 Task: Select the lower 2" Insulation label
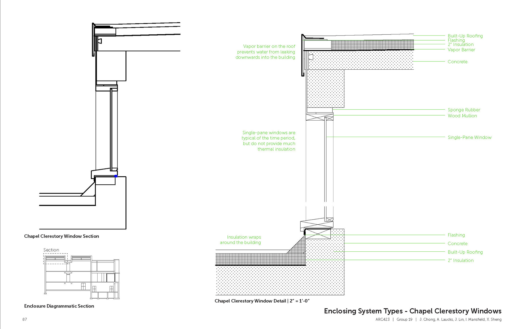460,260
